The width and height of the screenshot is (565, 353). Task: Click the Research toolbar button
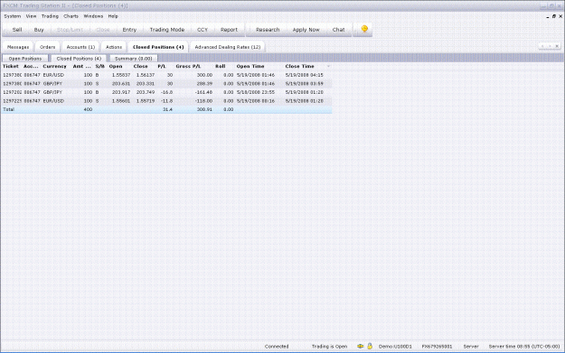click(268, 30)
